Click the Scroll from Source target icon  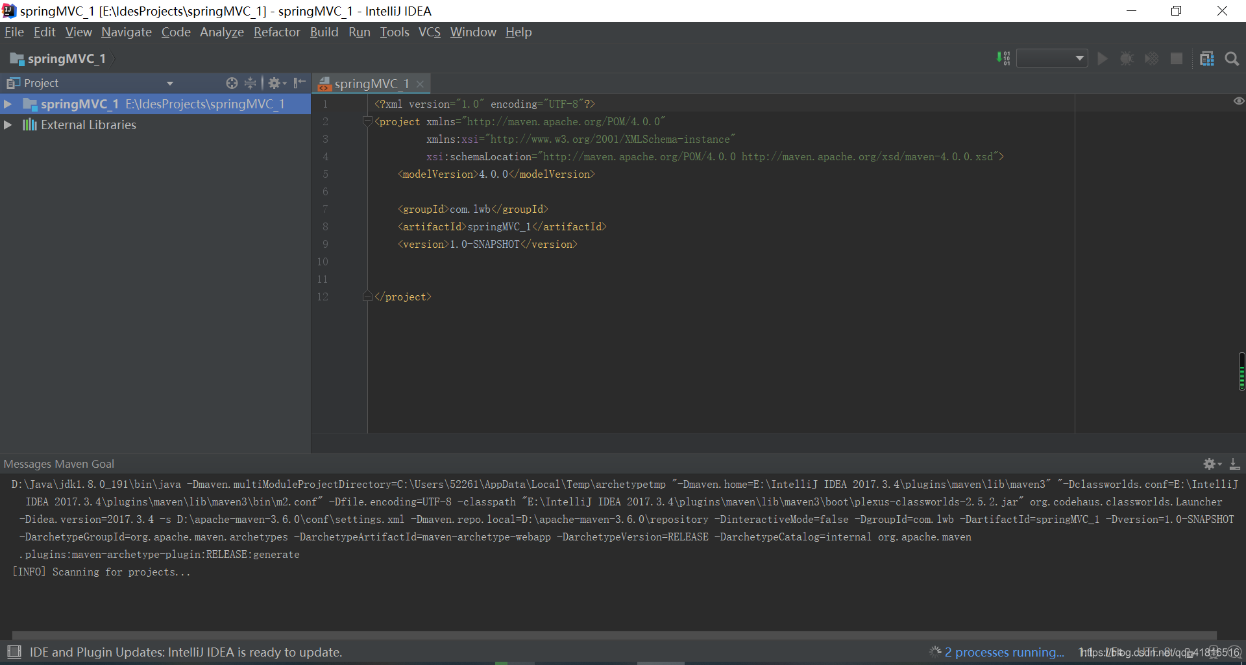[x=232, y=83]
